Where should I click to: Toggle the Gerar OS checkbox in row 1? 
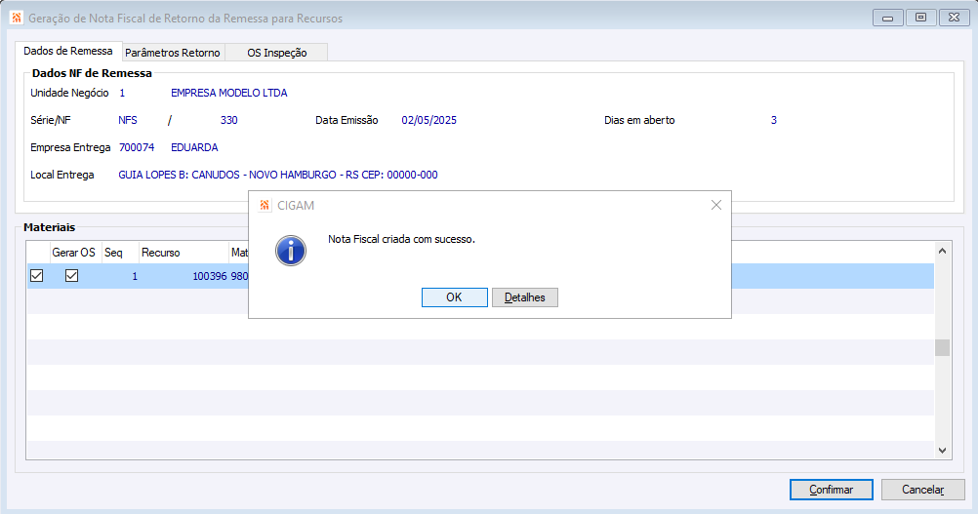click(71, 275)
